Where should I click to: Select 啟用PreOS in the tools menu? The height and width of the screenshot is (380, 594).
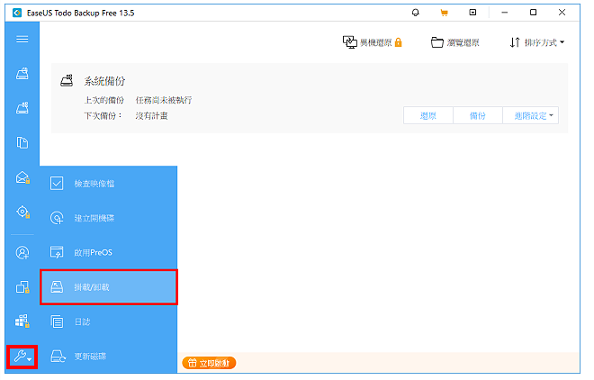tap(108, 252)
